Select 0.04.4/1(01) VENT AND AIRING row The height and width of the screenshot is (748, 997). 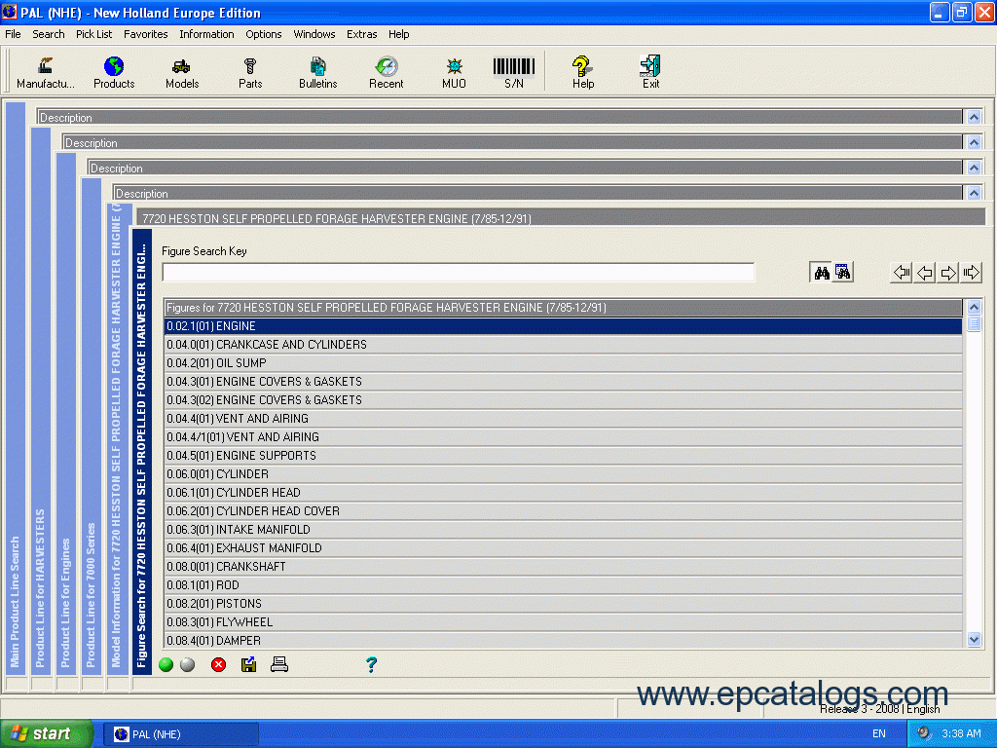click(x=563, y=437)
